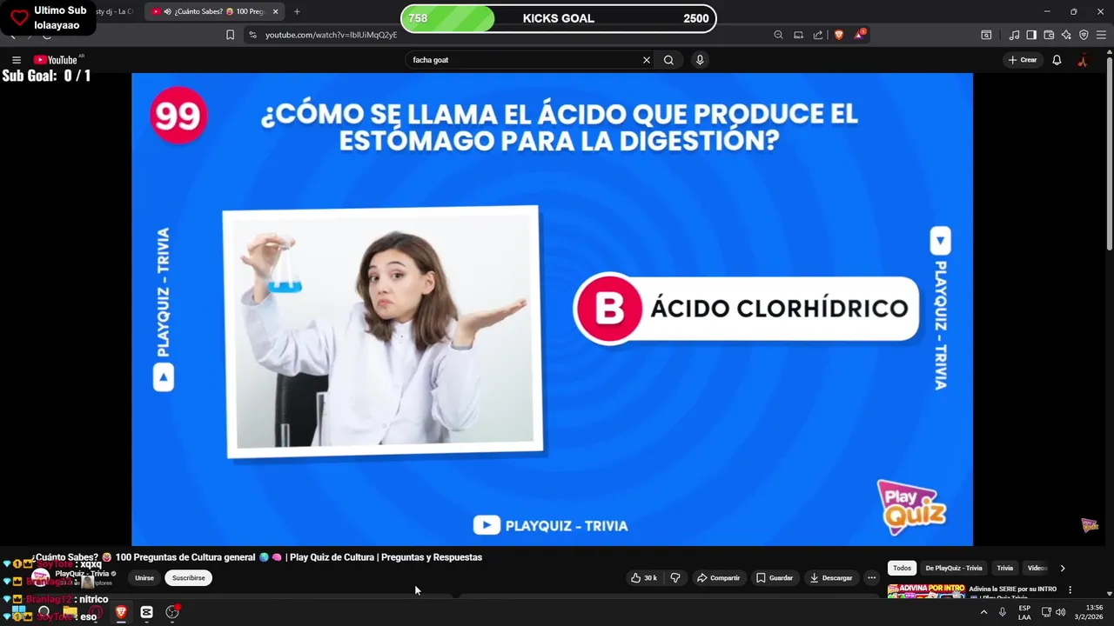Open CapCut from the taskbar
Screen dimensions: 1114x626
coord(146,612)
